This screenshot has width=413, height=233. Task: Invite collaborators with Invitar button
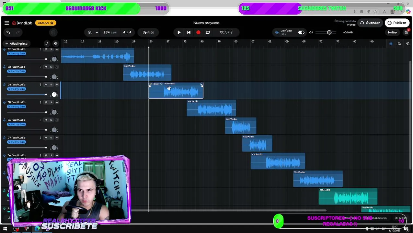pyautogui.click(x=392, y=32)
